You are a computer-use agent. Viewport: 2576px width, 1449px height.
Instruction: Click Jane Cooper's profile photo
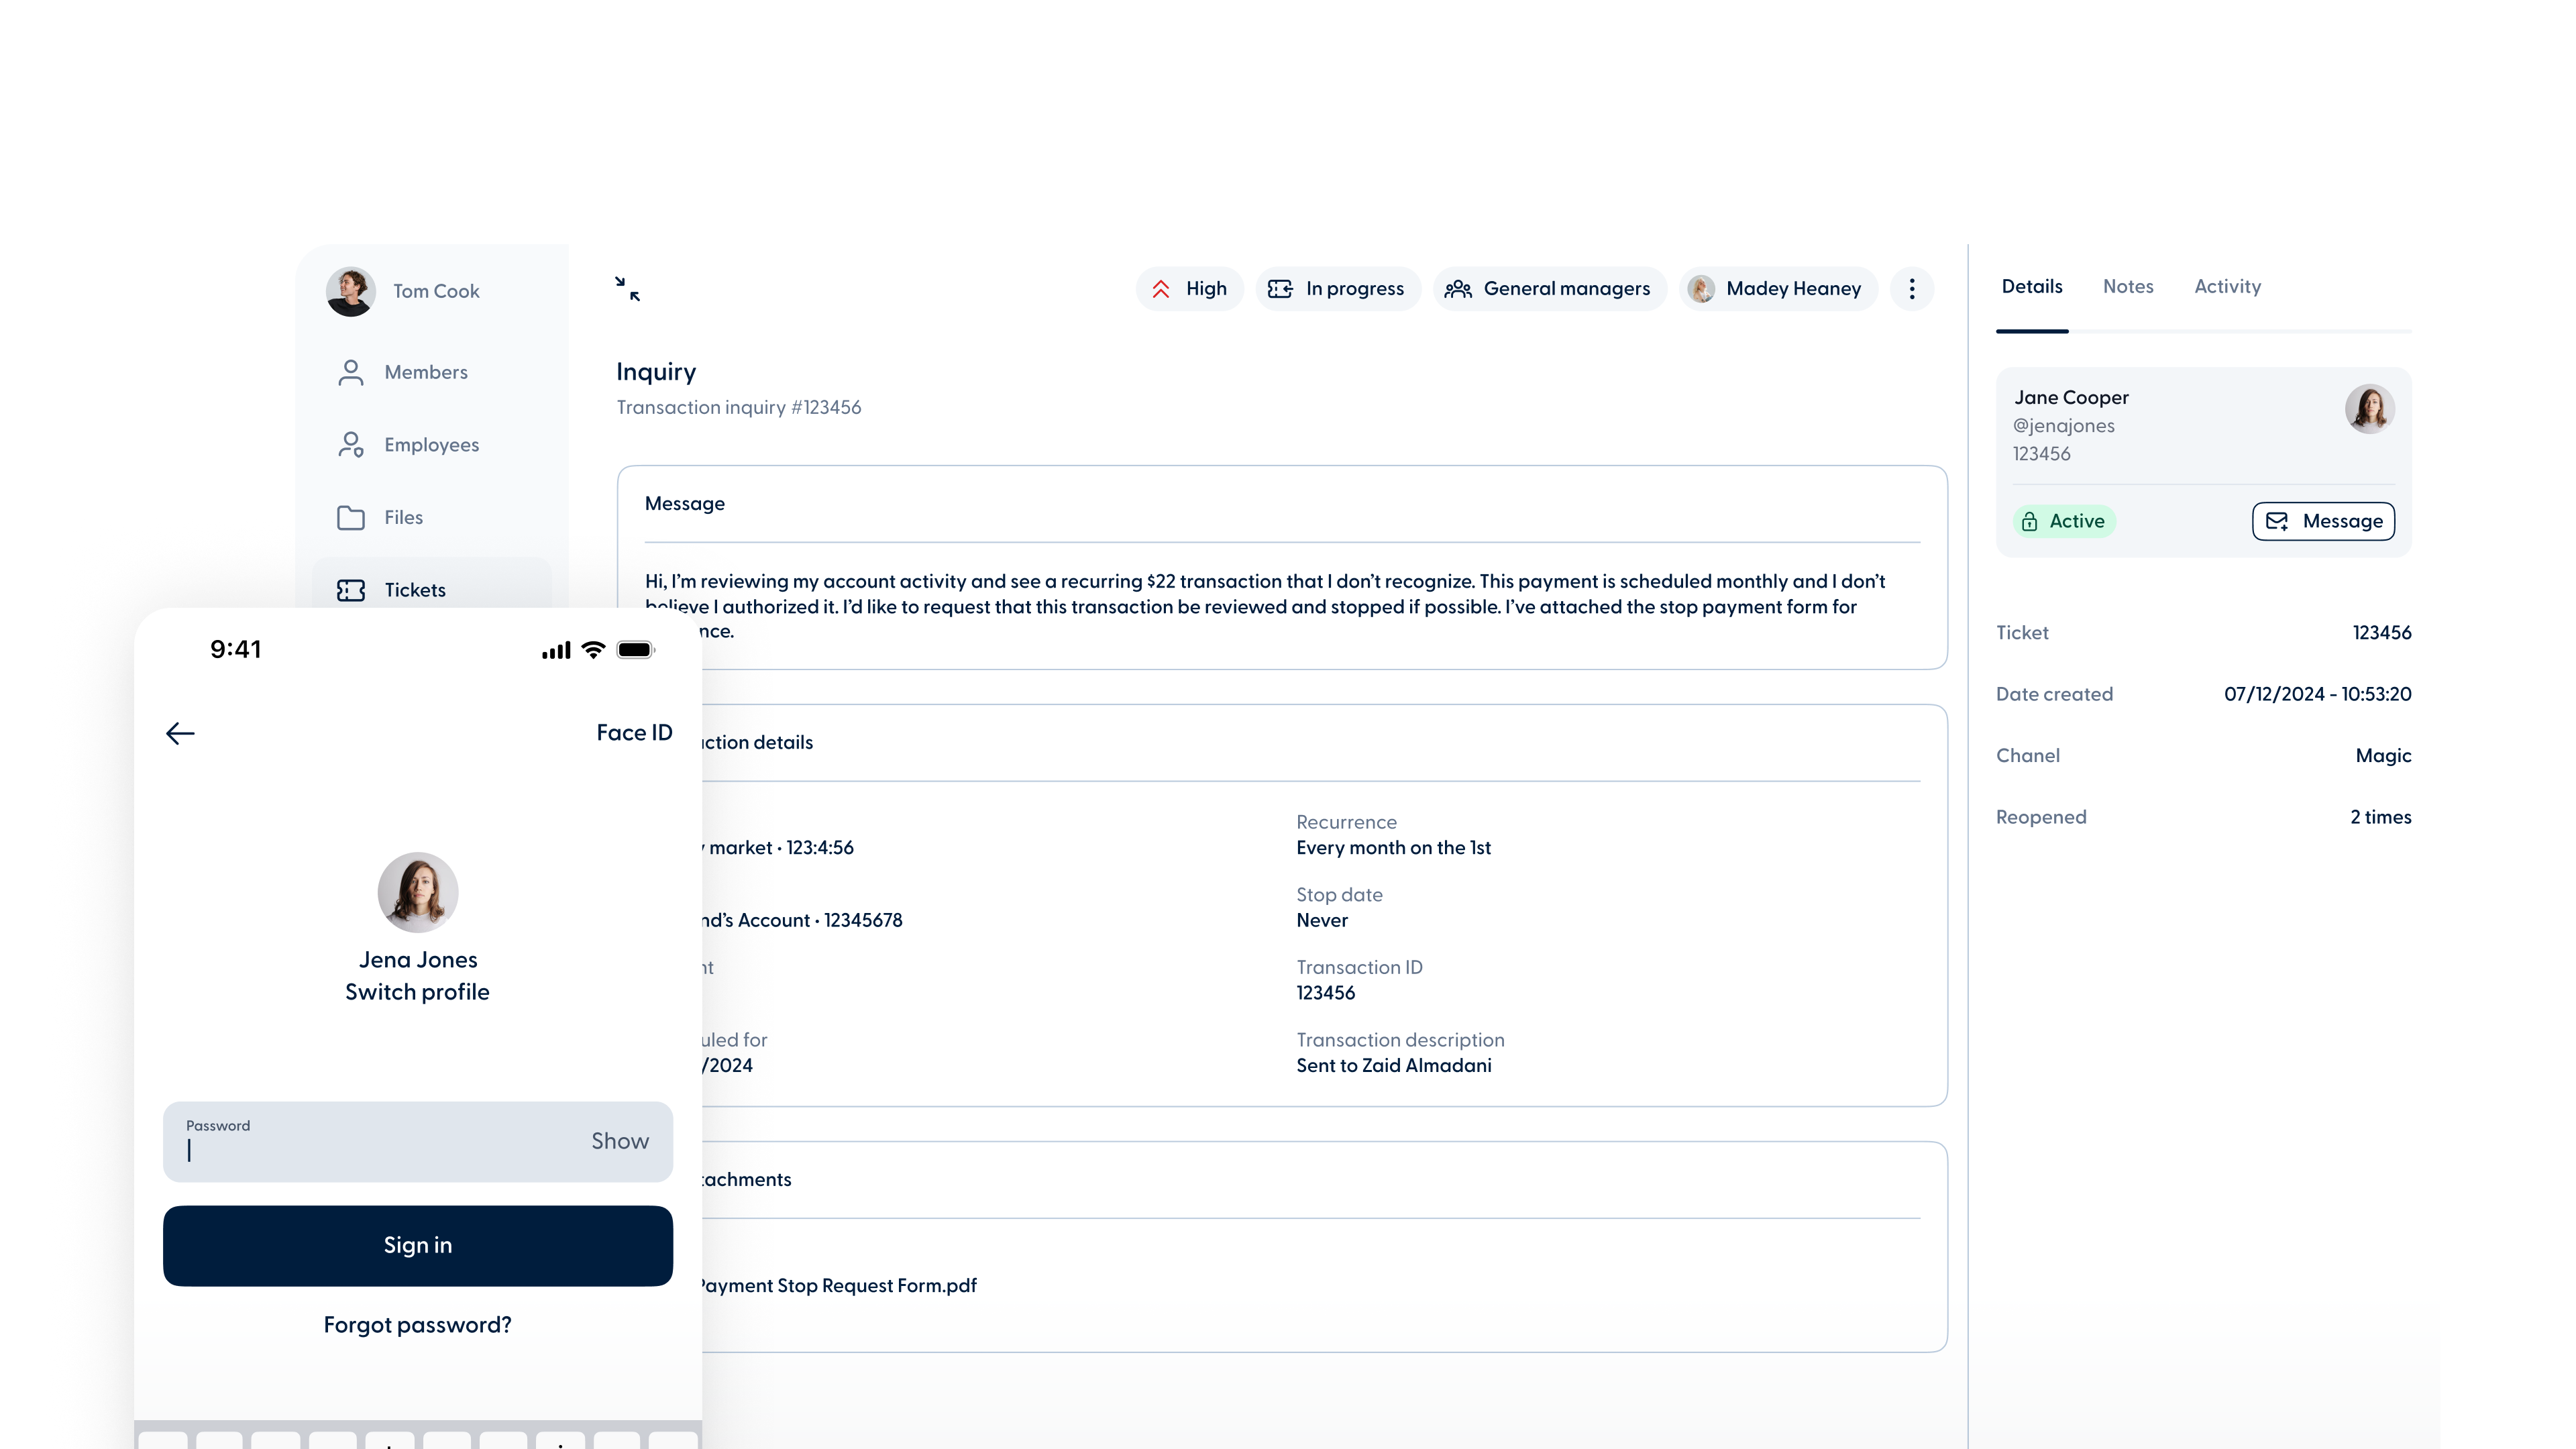[x=2369, y=409]
